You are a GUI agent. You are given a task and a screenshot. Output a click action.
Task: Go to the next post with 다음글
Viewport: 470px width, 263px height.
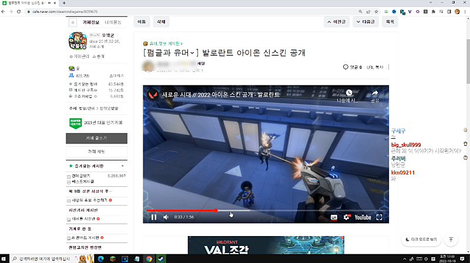tap(365, 22)
